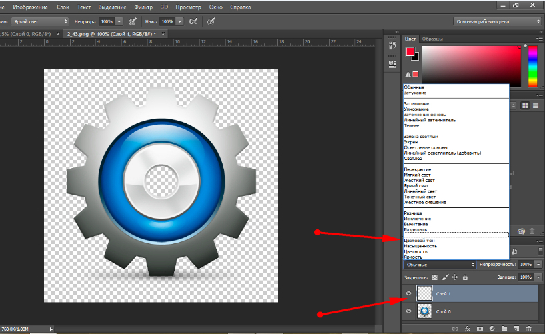Open the History panel icon
The height and width of the screenshot is (334, 545).
tap(392, 45)
